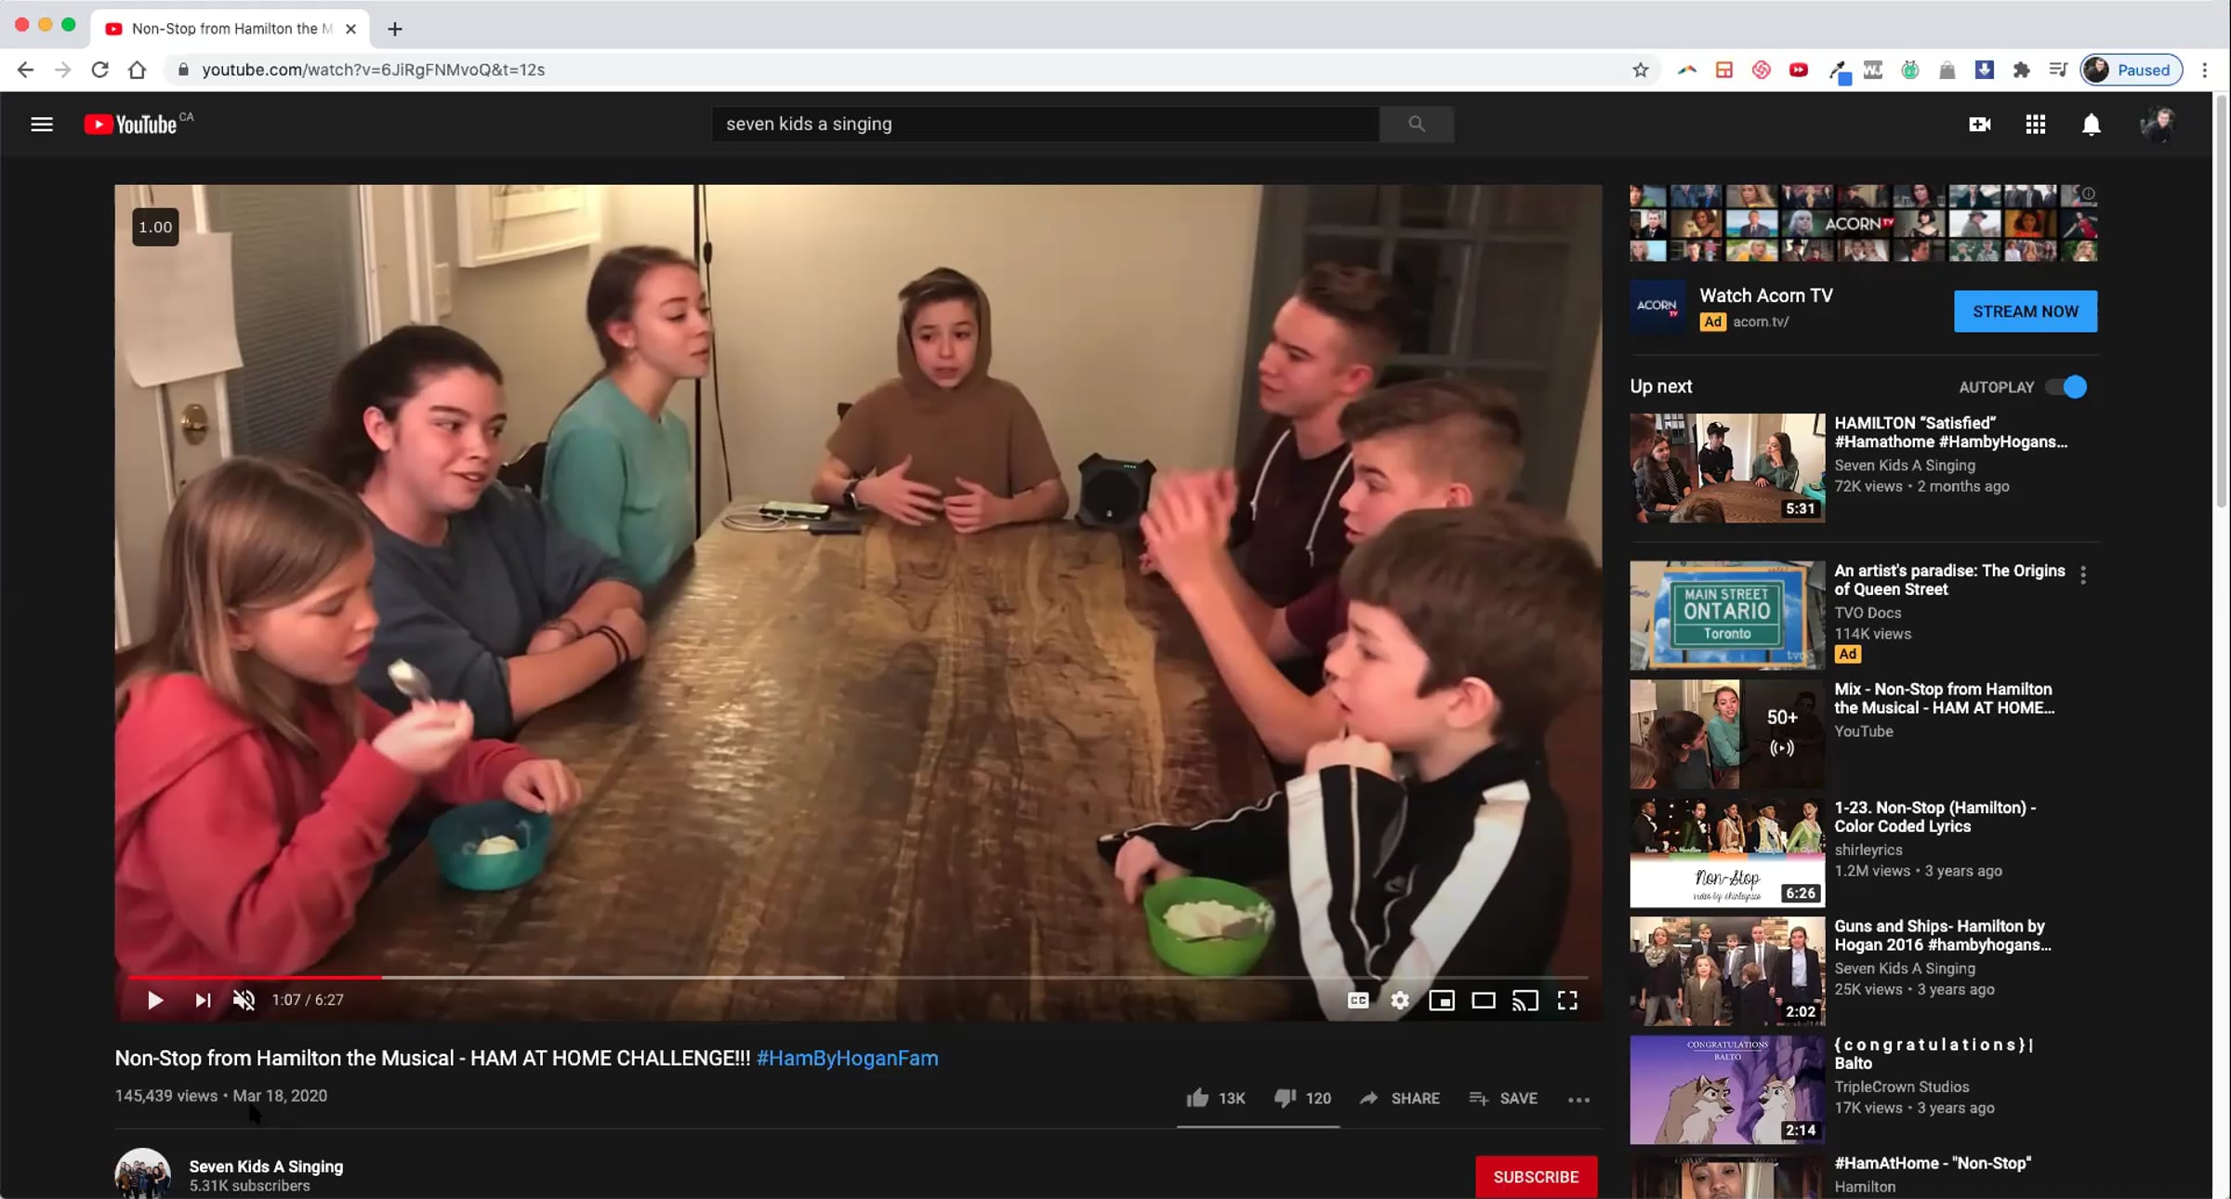Image resolution: width=2231 pixels, height=1199 pixels.
Task: Skip to next video
Action: 203,1000
